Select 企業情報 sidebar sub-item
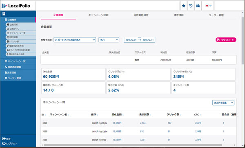Viewport: 245px width, 148px height. pos(21,24)
